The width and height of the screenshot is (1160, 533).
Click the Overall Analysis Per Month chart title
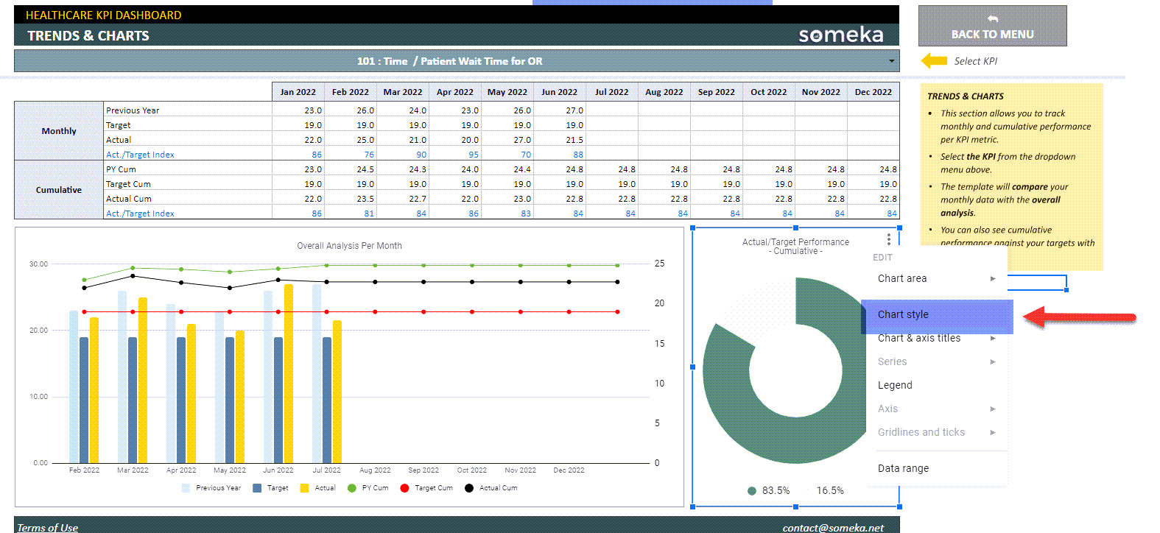349,246
